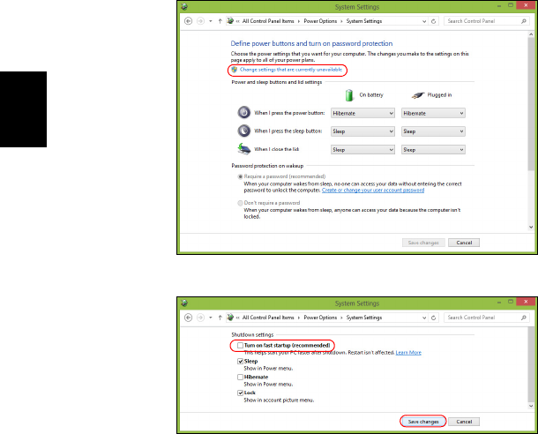Open the On battery power button Hibernate dropdown

pos(362,113)
